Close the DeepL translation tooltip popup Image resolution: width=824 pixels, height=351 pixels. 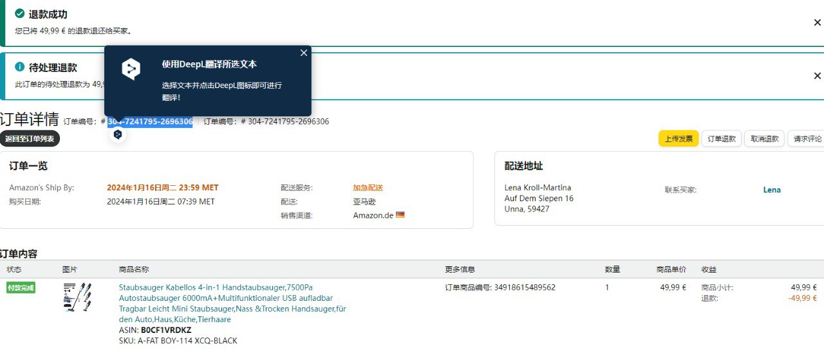pyautogui.click(x=304, y=53)
